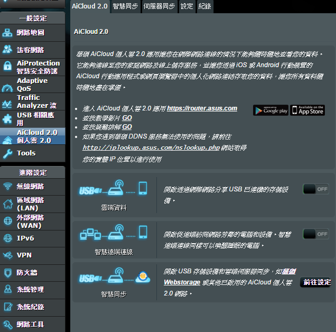Viewport: 336px width, 332px height.
Task: Click the Adaptive QoS gauge icon
Action: coord(7,88)
